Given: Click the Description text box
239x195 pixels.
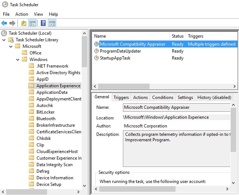Looking at the screenshot, I should 177,149.
